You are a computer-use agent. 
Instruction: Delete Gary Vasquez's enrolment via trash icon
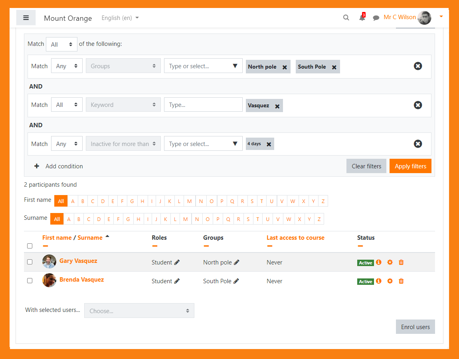(x=401, y=262)
